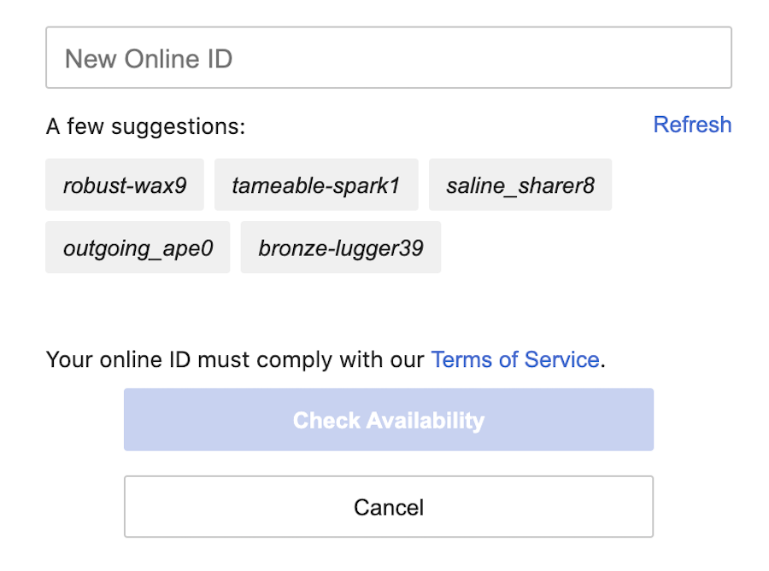Select the outgoing_ape0 suggestion
Image resolution: width=769 pixels, height=571 pixels.
point(138,248)
